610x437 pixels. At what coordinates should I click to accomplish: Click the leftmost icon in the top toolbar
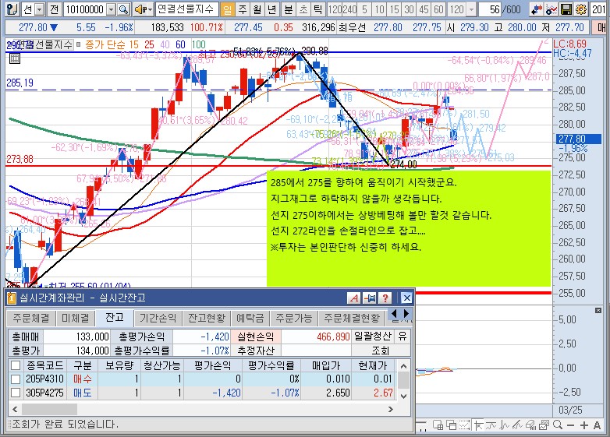coord(12,9)
